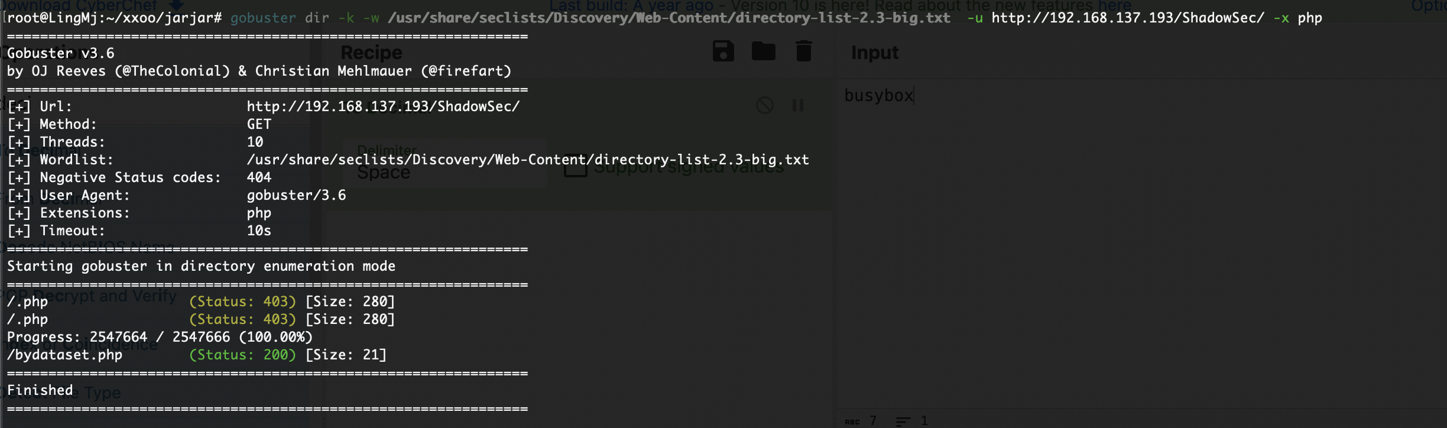
Task: Follow the Download CyberChef link
Action: coord(79,6)
